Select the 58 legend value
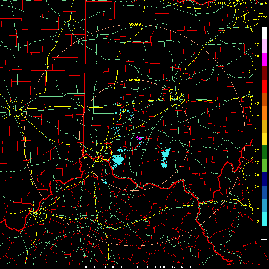The image size is (269, 269). click(257, 56)
